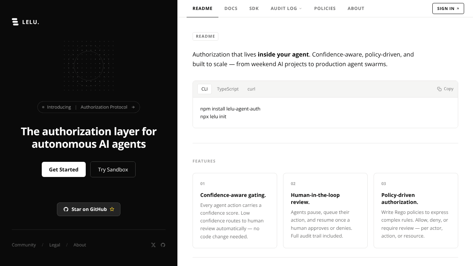Click the LELU. wordmark text

[31, 22]
